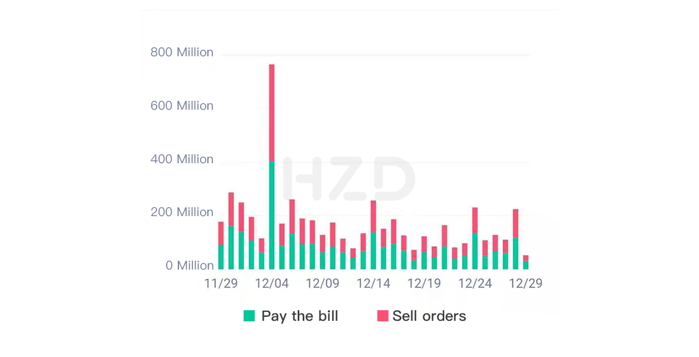Image resolution: width=699 pixels, height=357 pixels.
Task: Select the 12/09 x-axis date label
Action: click(322, 283)
